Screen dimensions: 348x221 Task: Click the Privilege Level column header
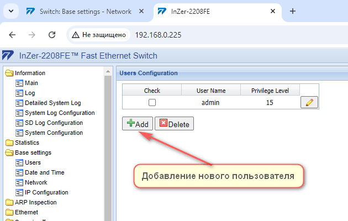[270, 90]
